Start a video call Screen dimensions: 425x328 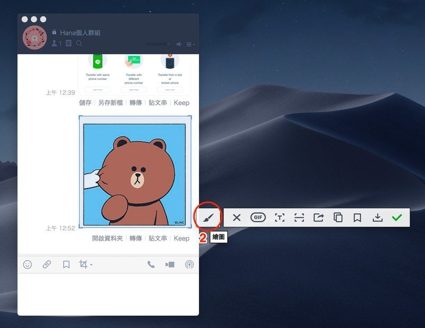pyautogui.click(x=170, y=264)
